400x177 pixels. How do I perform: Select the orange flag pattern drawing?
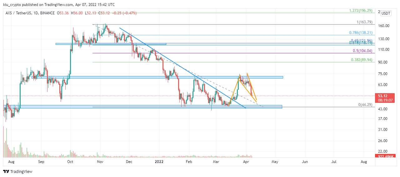click(243, 90)
